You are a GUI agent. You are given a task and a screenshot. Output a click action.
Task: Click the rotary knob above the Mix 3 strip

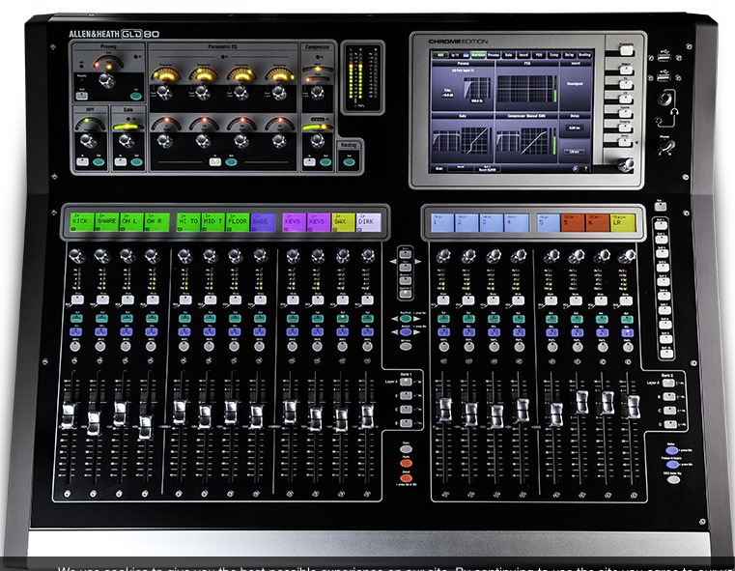[494, 256]
